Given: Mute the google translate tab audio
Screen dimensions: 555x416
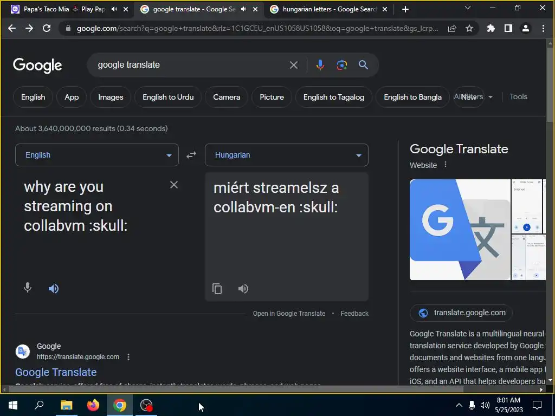Looking at the screenshot, I should point(243,9).
